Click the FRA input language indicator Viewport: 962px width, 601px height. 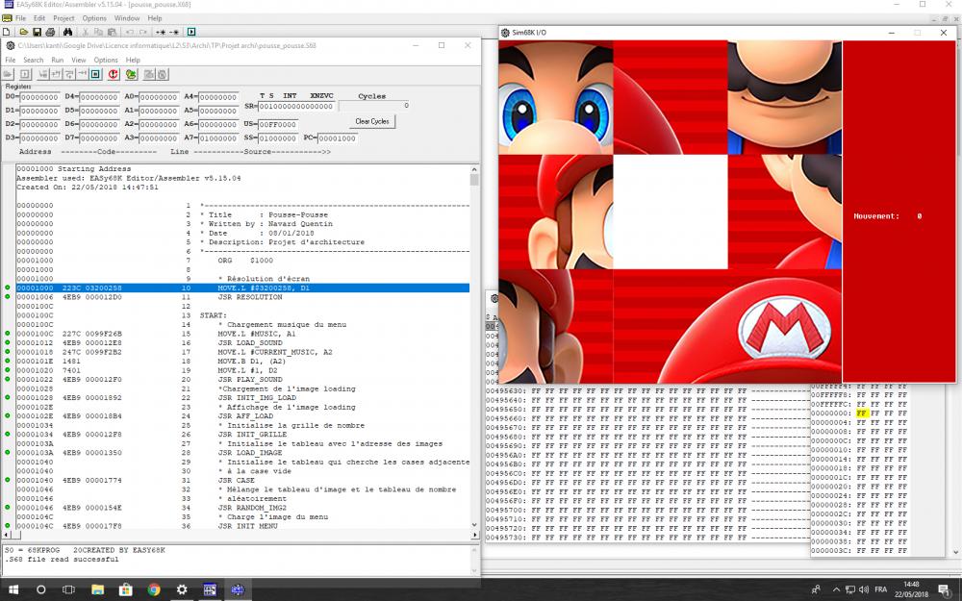point(880,589)
